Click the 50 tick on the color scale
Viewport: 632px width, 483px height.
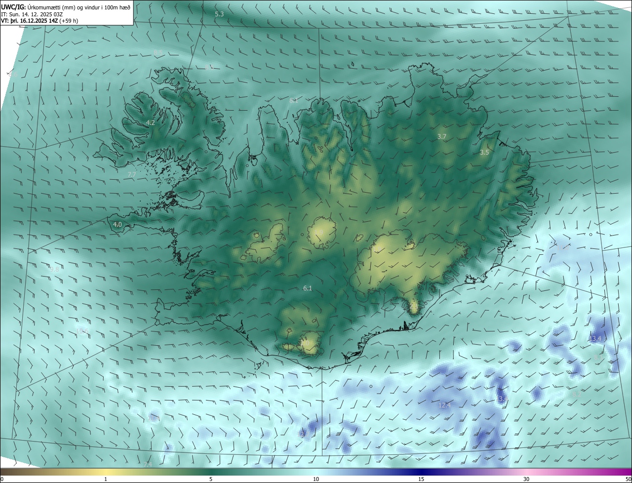pos(628,479)
